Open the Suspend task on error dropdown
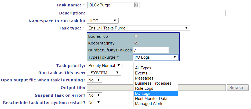 pyautogui.click(x=95, y=95)
